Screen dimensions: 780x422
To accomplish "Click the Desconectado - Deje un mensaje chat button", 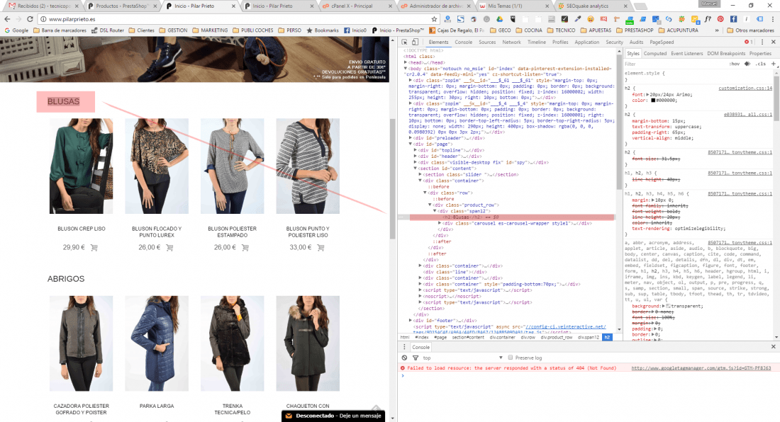I will pos(333,416).
